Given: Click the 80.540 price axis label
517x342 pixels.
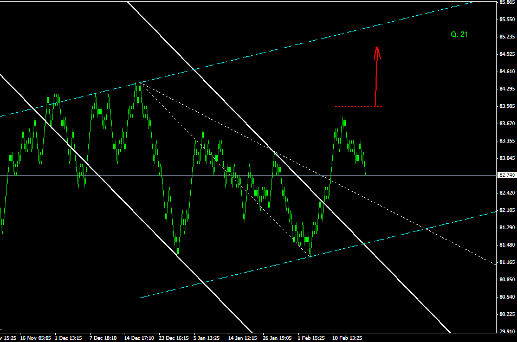Looking at the screenshot, I should click(507, 297).
